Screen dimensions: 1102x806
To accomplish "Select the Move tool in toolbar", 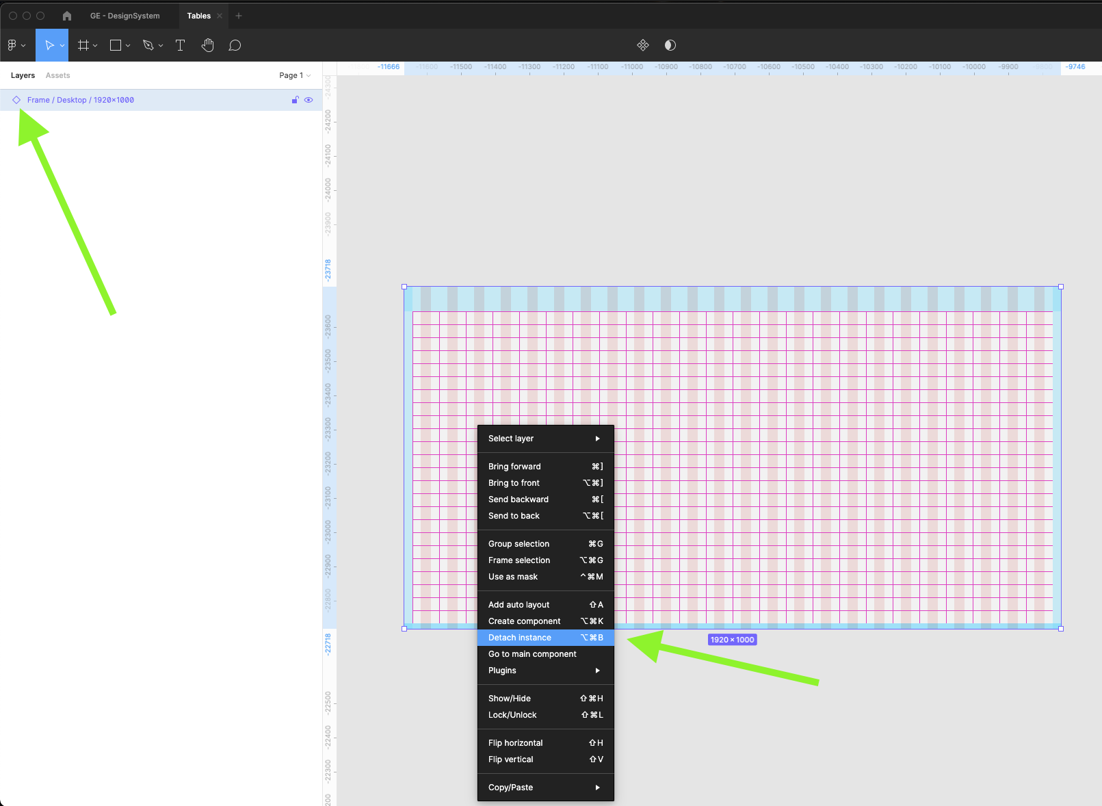I will pos(49,45).
